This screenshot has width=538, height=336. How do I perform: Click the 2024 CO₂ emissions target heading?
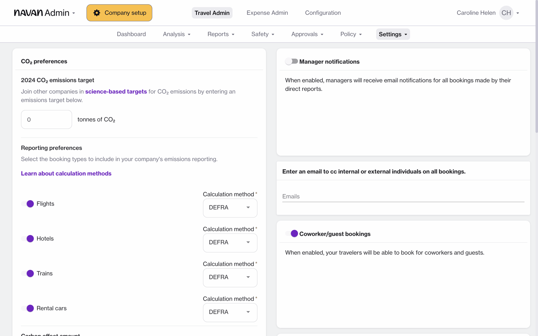coord(57,80)
